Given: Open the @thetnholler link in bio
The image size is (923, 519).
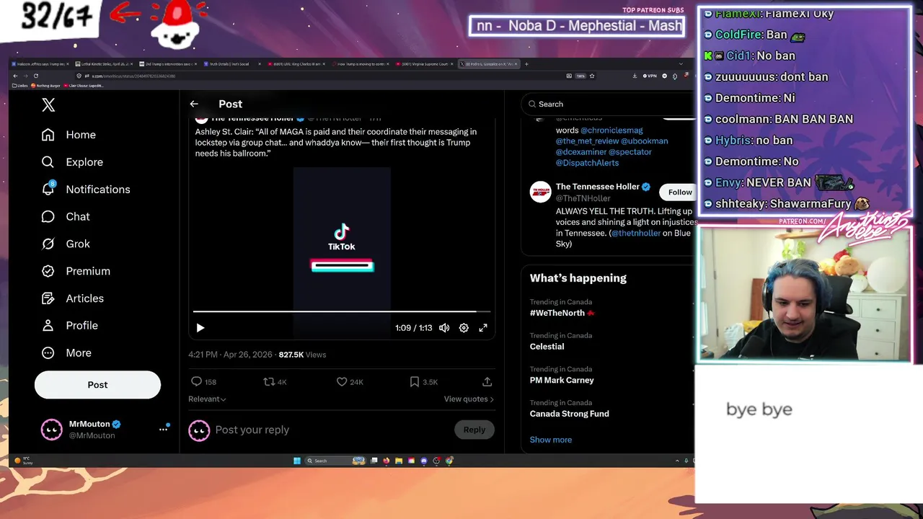Looking at the screenshot, I should click(636, 234).
